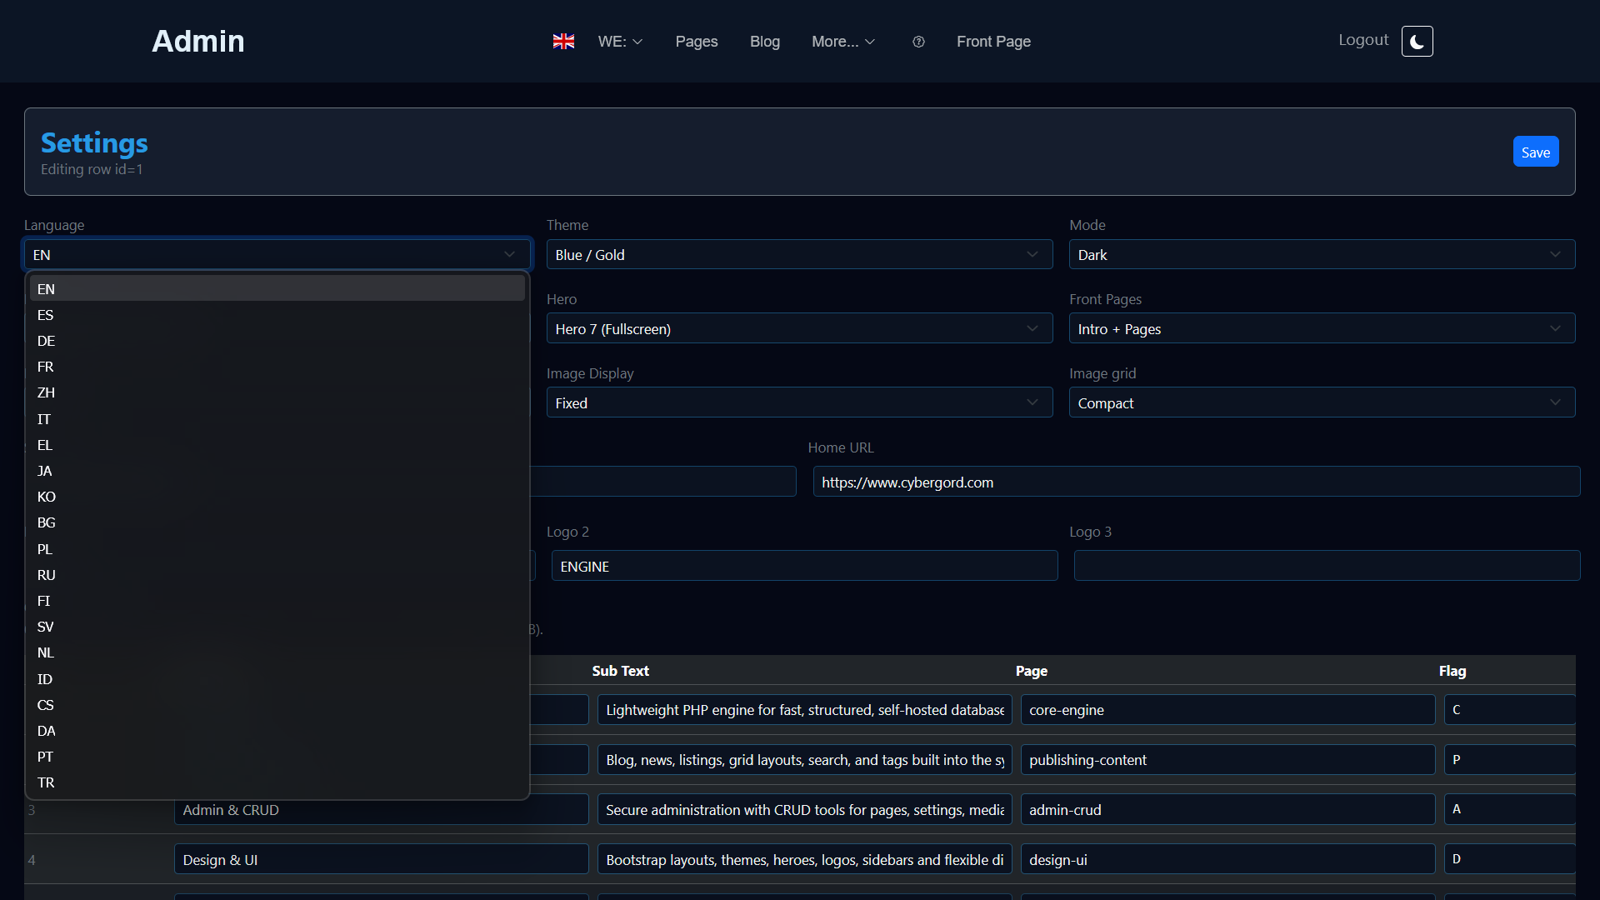Select CS language option

pos(277,705)
